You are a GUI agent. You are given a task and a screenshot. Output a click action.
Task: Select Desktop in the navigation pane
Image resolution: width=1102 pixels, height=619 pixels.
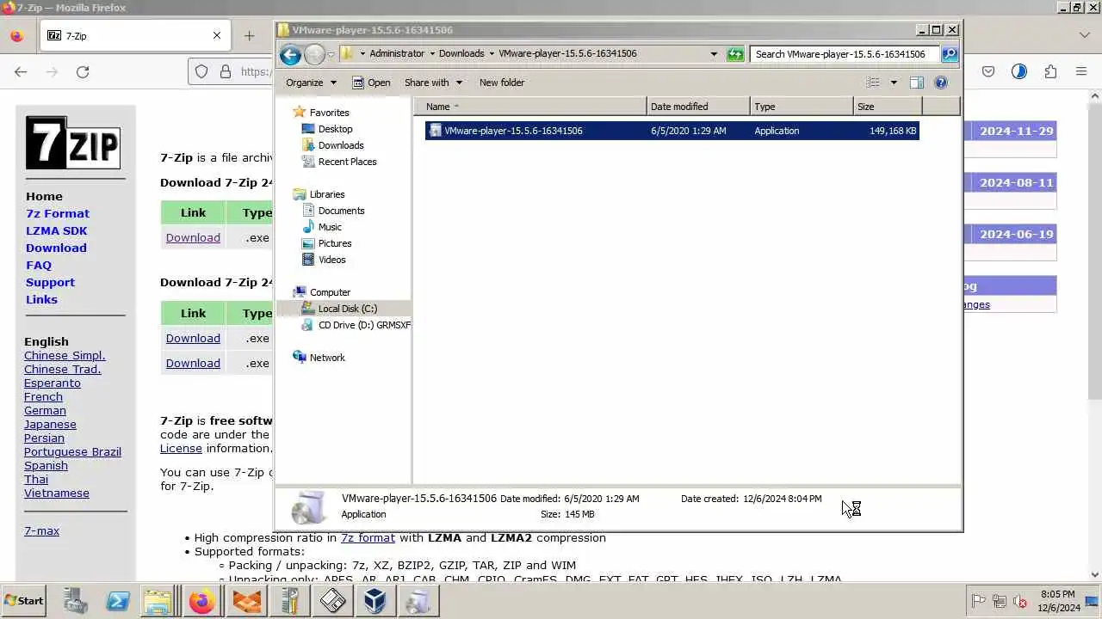pyautogui.click(x=335, y=129)
